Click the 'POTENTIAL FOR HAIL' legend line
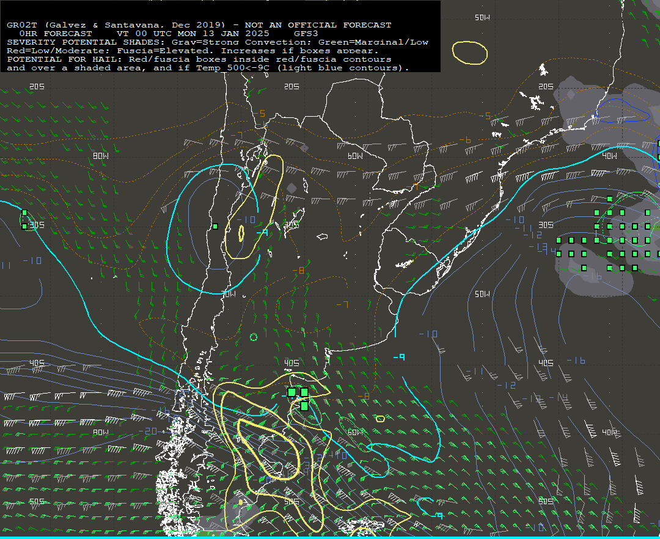Viewport: 660px width, 539px height. tap(199, 59)
